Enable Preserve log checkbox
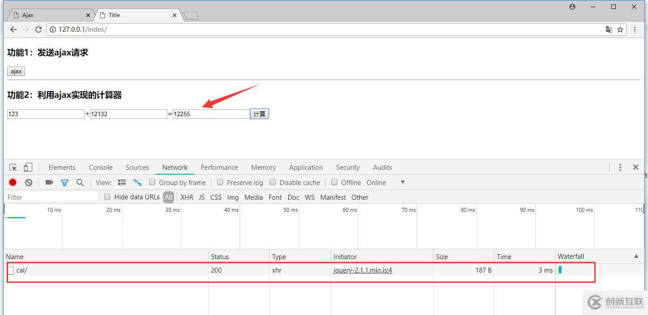Screen dimensions: 648x315 point(220,182)
